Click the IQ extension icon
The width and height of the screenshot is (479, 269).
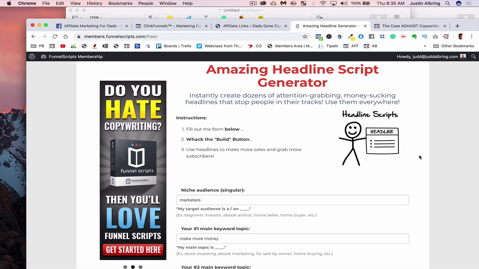[x=424, y=37]
